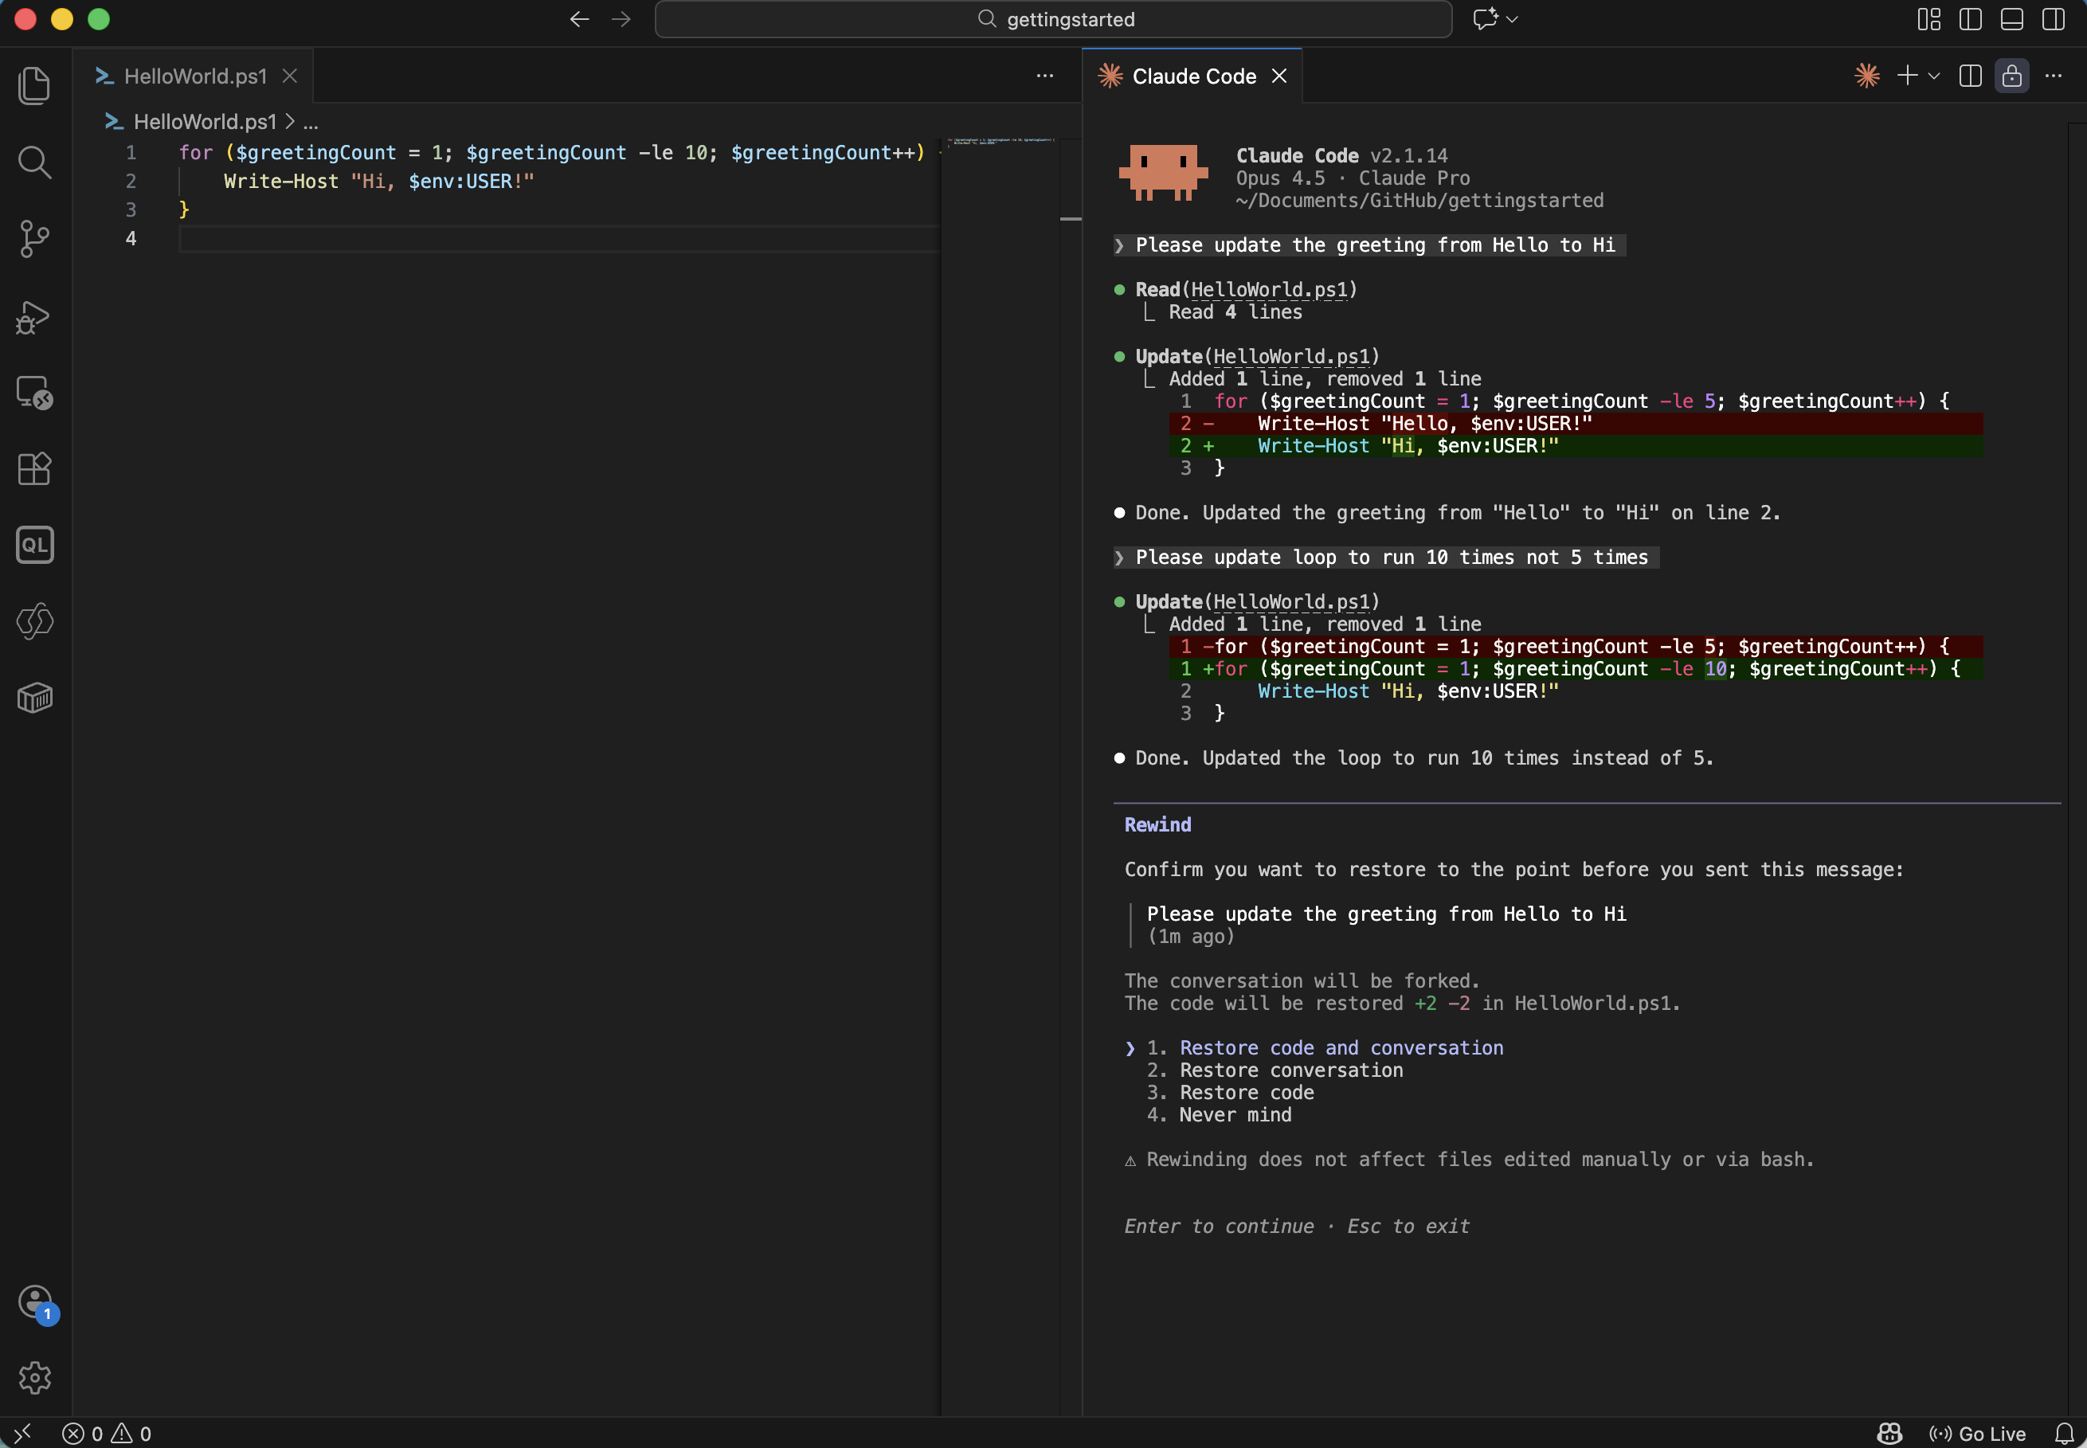Viewport: 2087px width, 1448px height.
Task: Open the Docker view
Action: click(x=35, y=698)
